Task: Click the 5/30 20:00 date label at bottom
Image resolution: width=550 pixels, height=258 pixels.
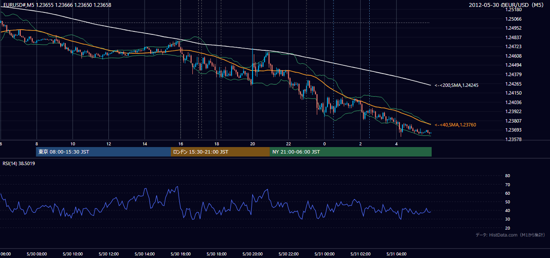Action: coord(252,254)
